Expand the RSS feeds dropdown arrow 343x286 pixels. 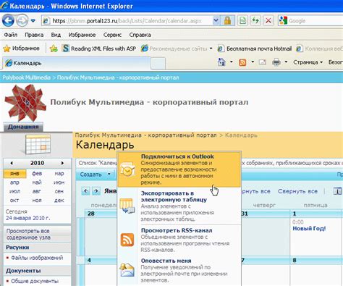(253, 62)
